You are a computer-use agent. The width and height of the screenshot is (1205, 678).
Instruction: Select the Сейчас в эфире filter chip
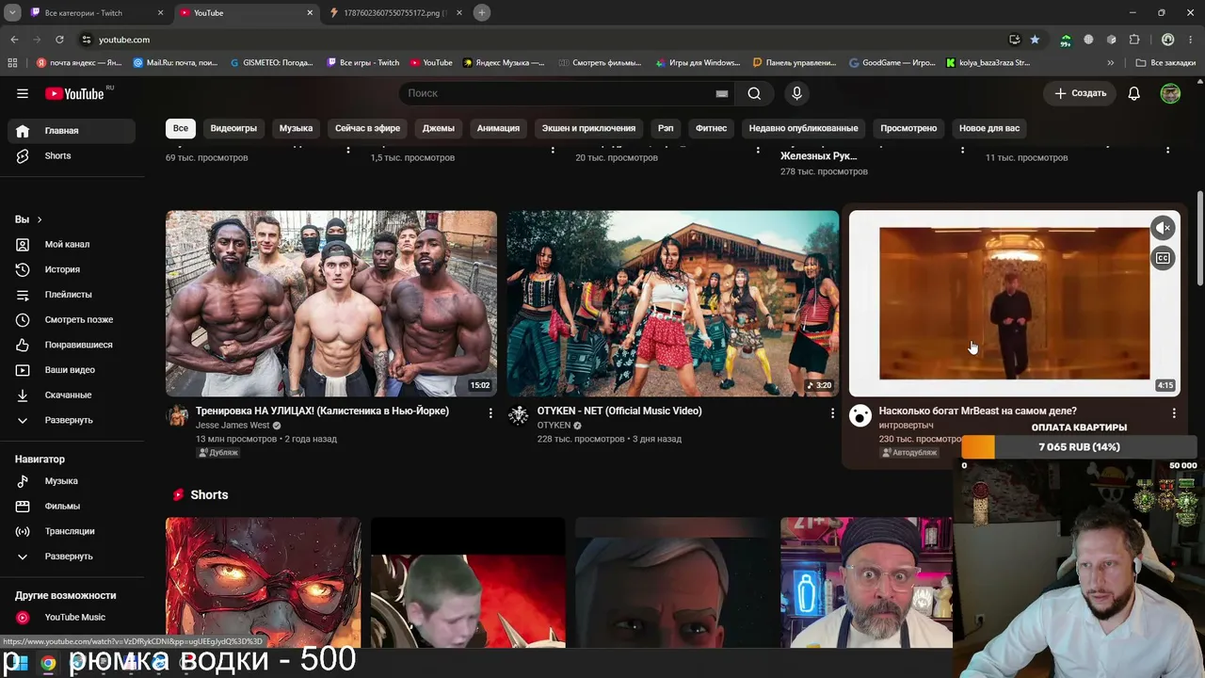tap(367, 128)
